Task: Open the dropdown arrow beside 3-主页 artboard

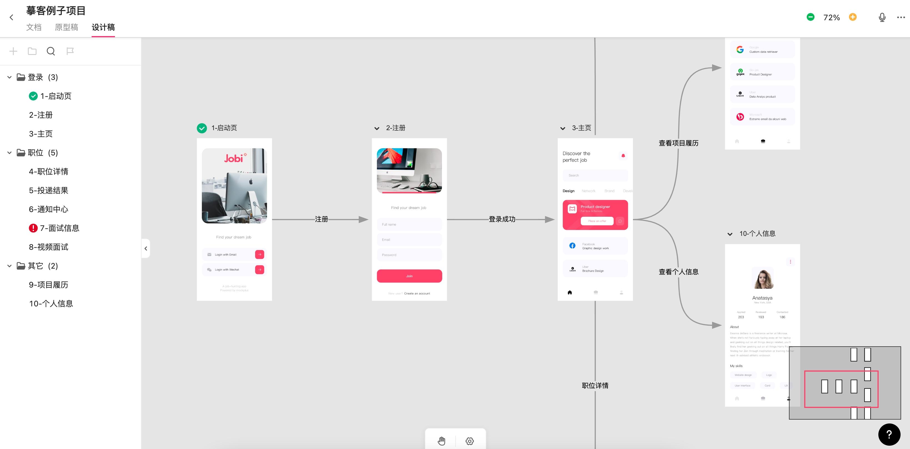Action: pyautogui.click(x=563, y=128)
